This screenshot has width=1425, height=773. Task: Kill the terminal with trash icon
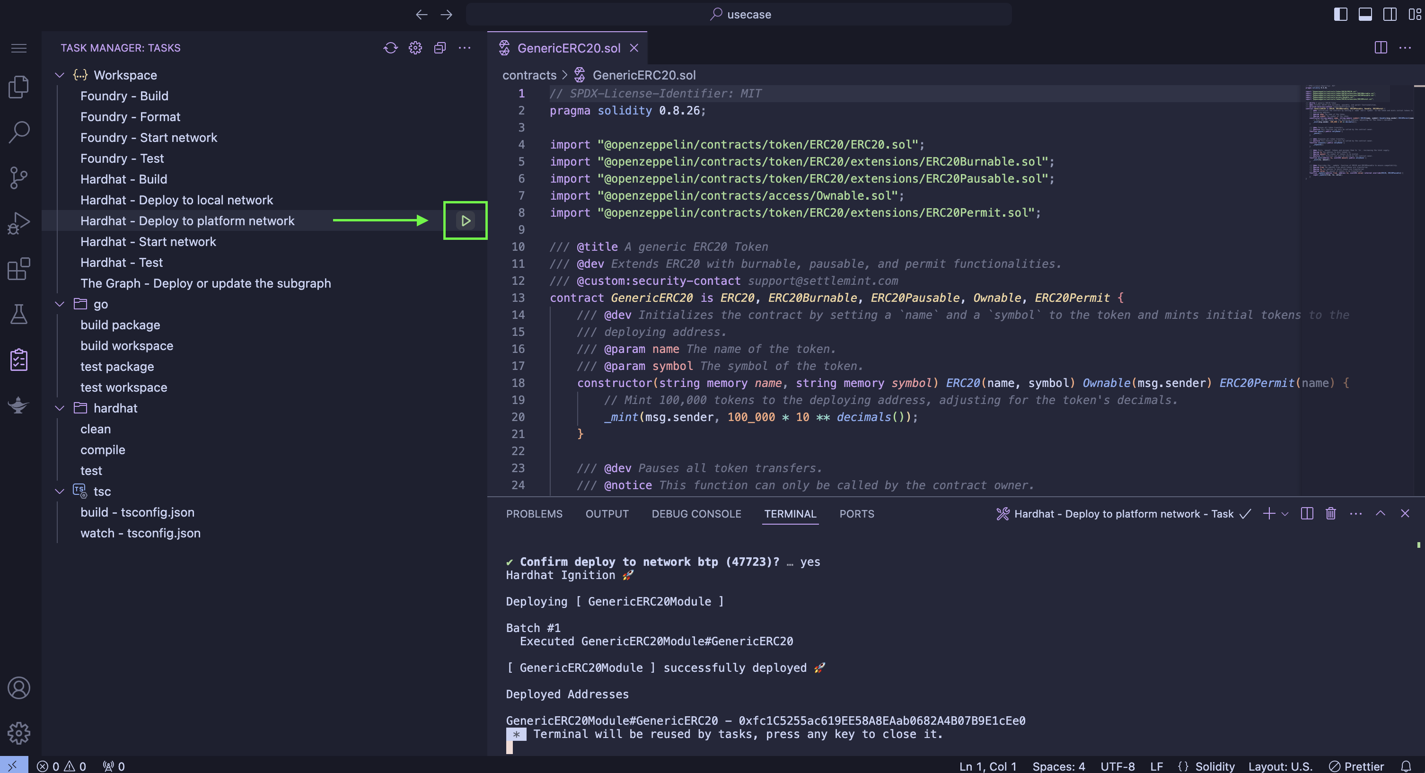(x=1331, y=513)
